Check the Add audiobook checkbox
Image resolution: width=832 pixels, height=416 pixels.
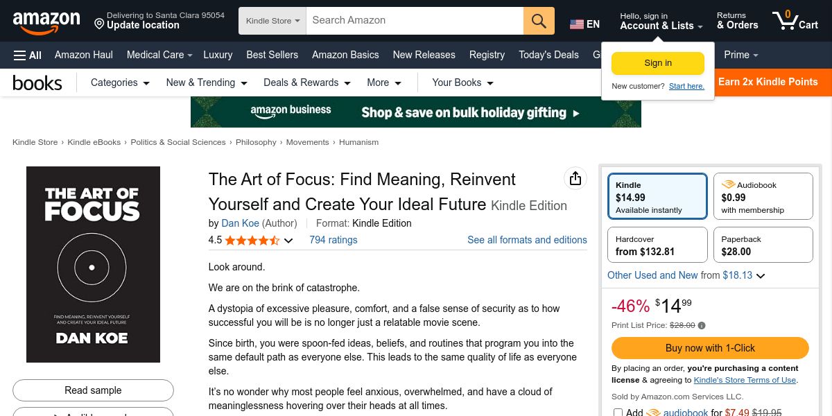click(x=618, y=413)
